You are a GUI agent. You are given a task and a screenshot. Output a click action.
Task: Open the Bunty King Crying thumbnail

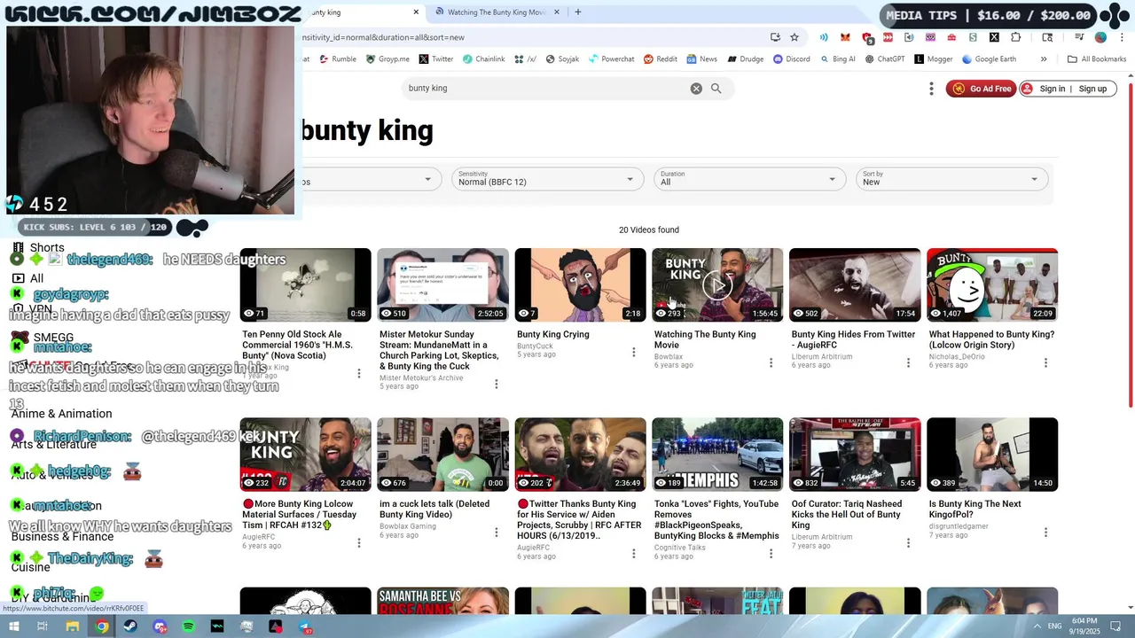[x=580, y=284]
